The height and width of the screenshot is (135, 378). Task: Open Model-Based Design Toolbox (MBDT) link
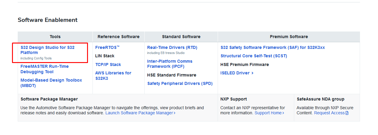[51, 83]
